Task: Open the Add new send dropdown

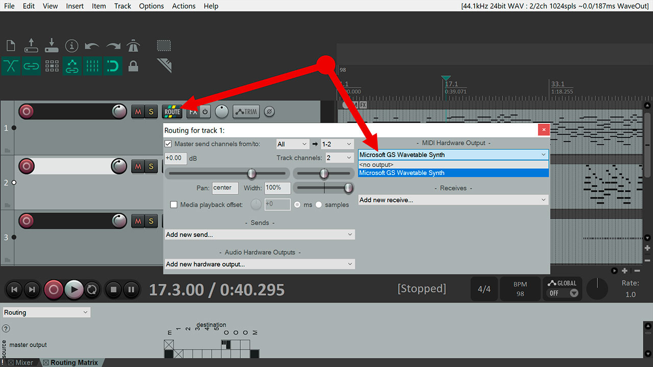Action: [260, 234]
